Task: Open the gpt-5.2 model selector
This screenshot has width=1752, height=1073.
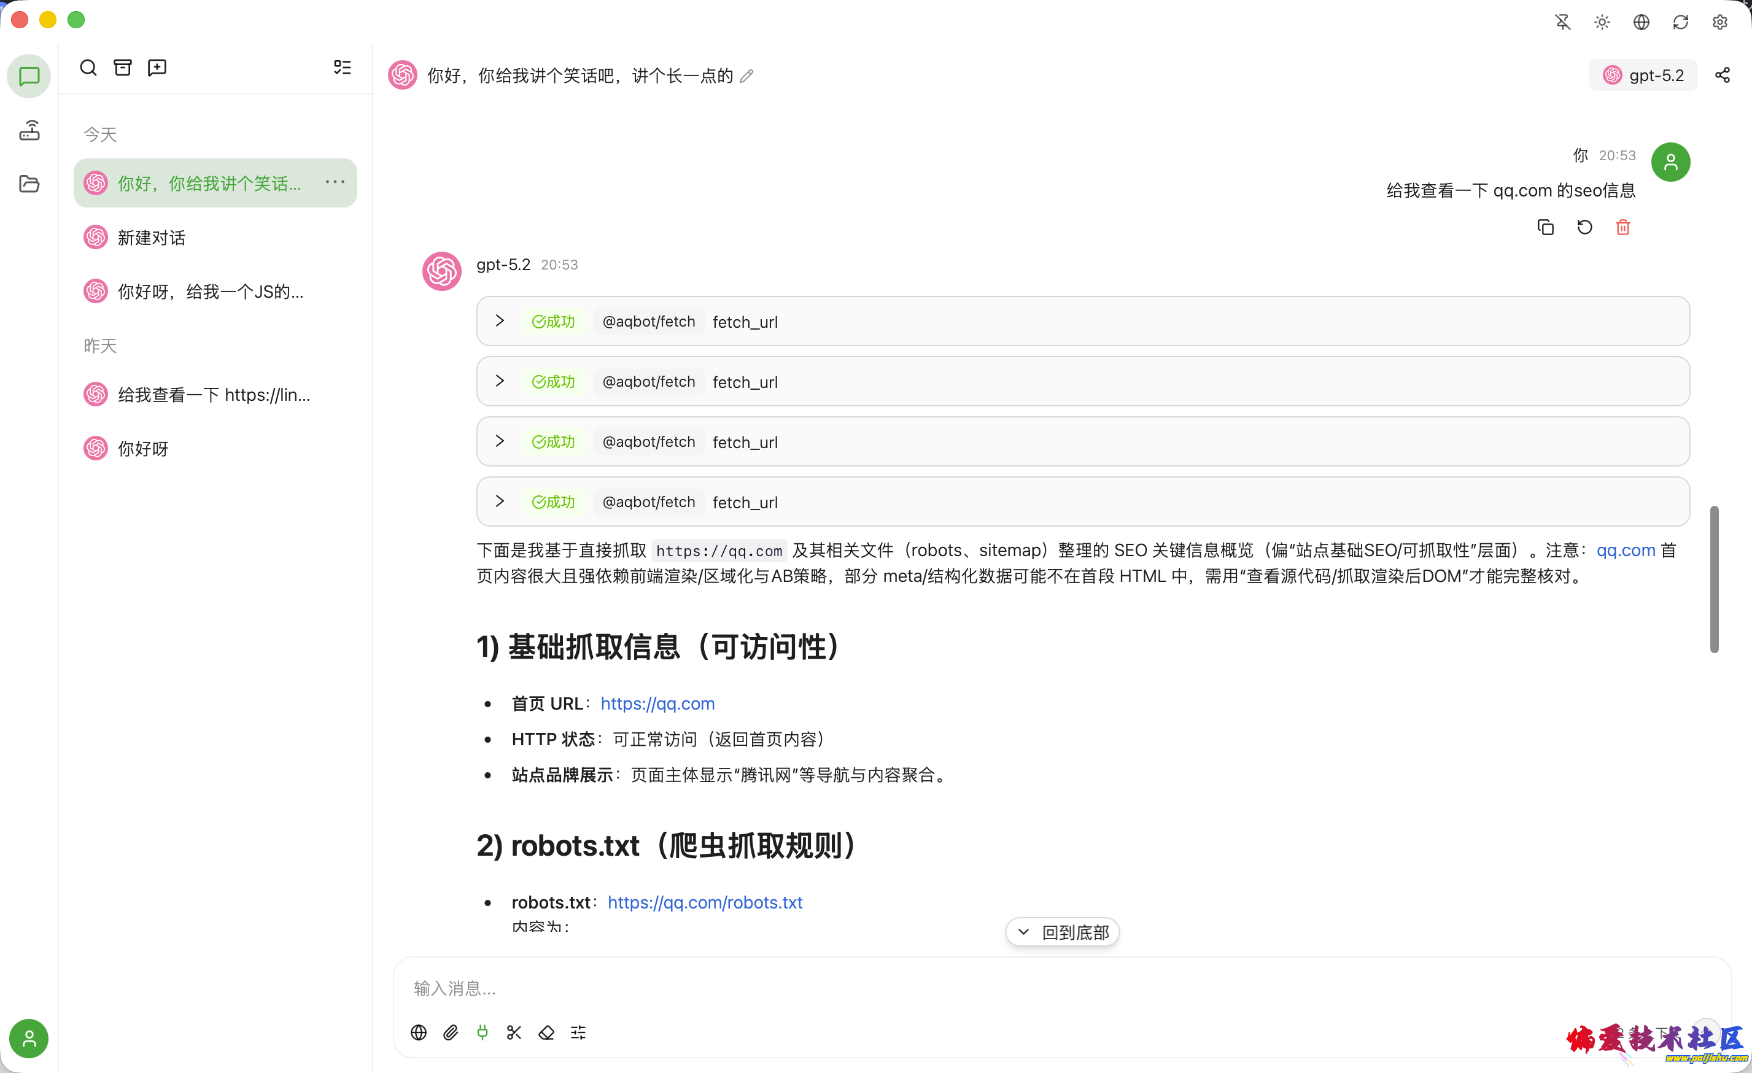Action: click(1643, 75)
